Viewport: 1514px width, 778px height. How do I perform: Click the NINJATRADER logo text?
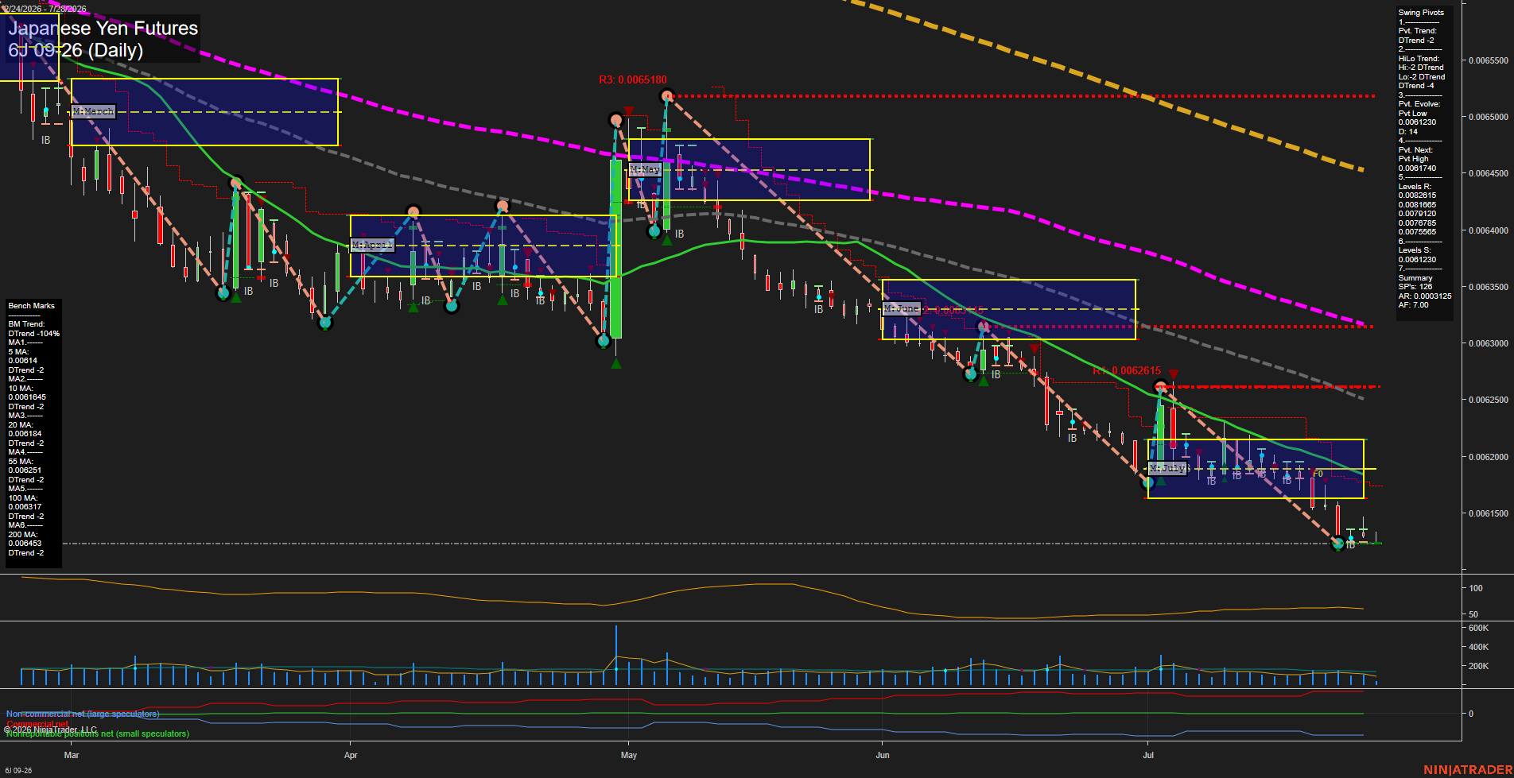coord(1467,770)
